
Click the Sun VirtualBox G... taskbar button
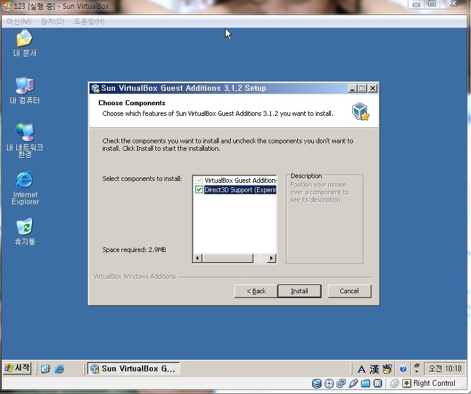pyautogui.click(x=134, y=369)
